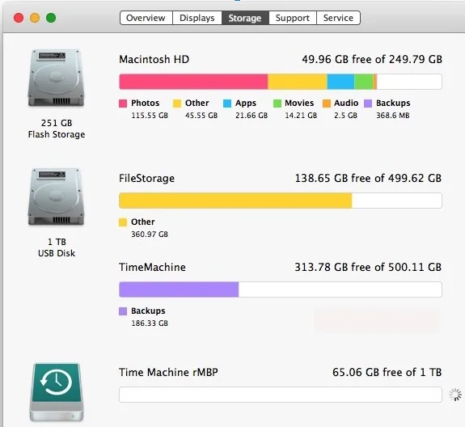Go to the Support tab
Screen dimensions: 465x427
tap(293, 18)
